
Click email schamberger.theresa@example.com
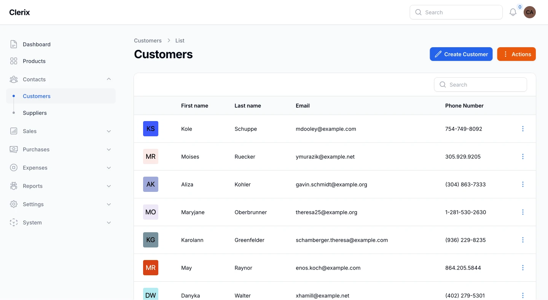tap(342, 240)
